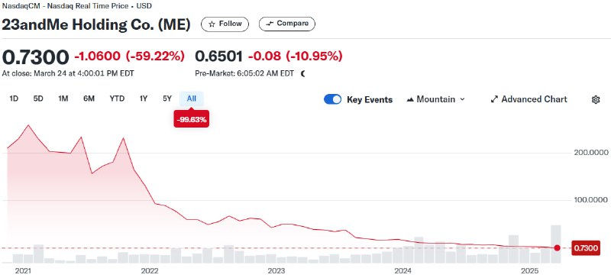Click the compare arrows icon

tap(270, 24)
